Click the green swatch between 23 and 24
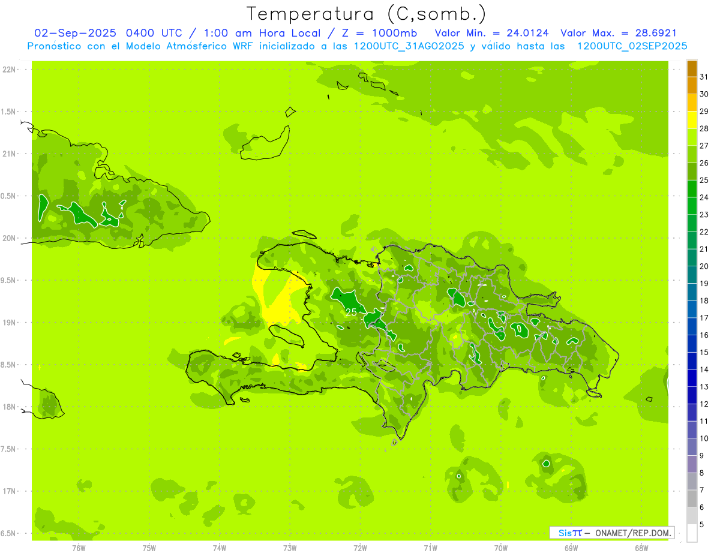 pyautogui.click(x=692, y=206)
